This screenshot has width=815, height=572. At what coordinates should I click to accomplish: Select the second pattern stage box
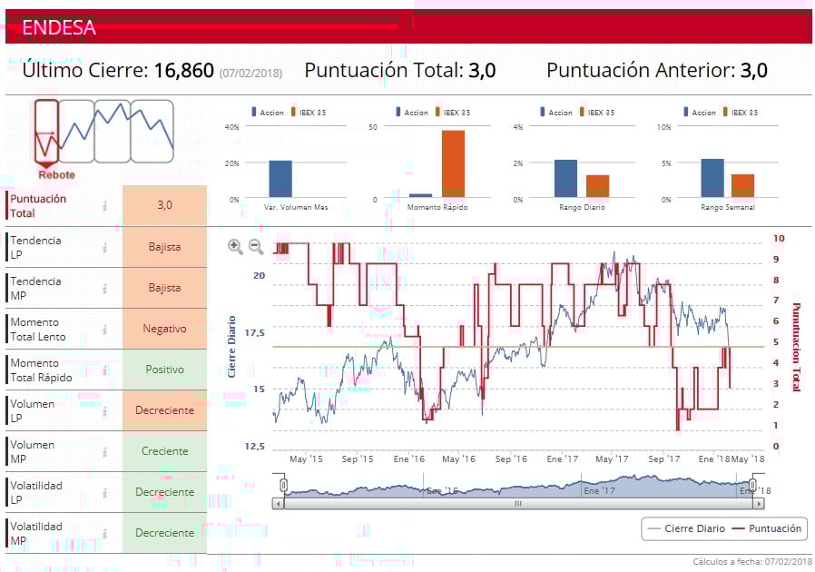76,132
